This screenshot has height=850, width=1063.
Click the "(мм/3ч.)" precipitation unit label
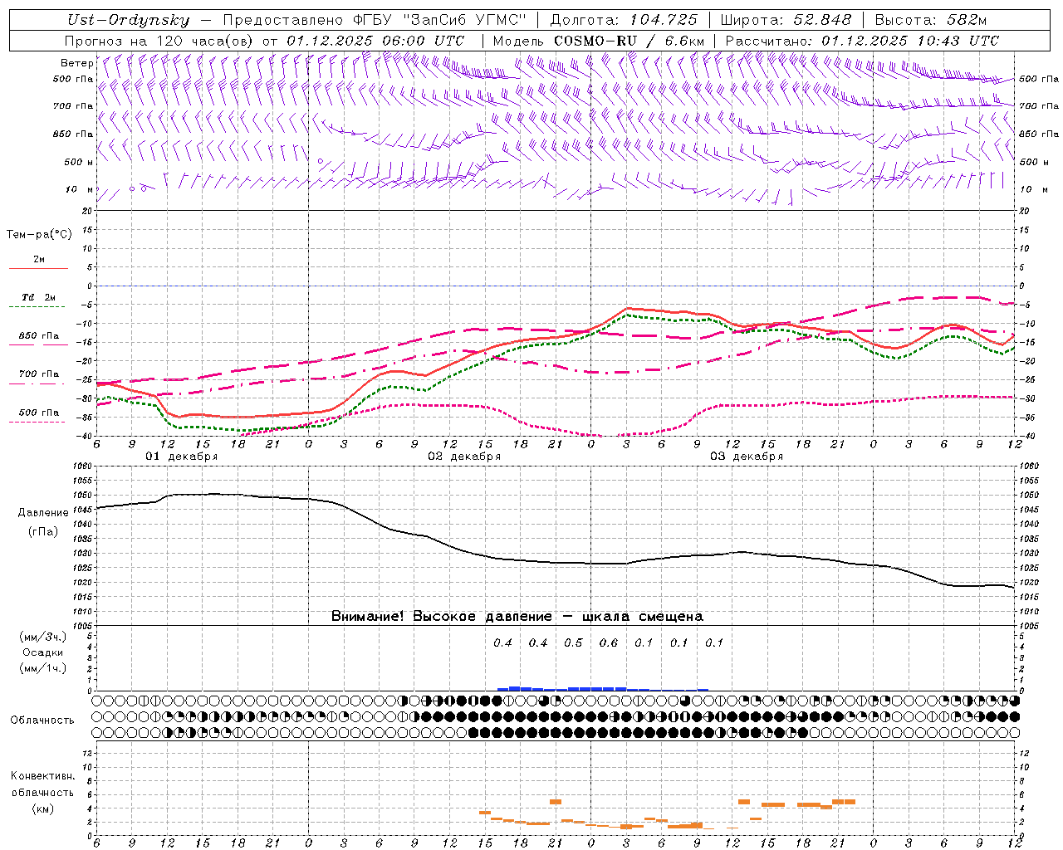(x=42, y=637)
